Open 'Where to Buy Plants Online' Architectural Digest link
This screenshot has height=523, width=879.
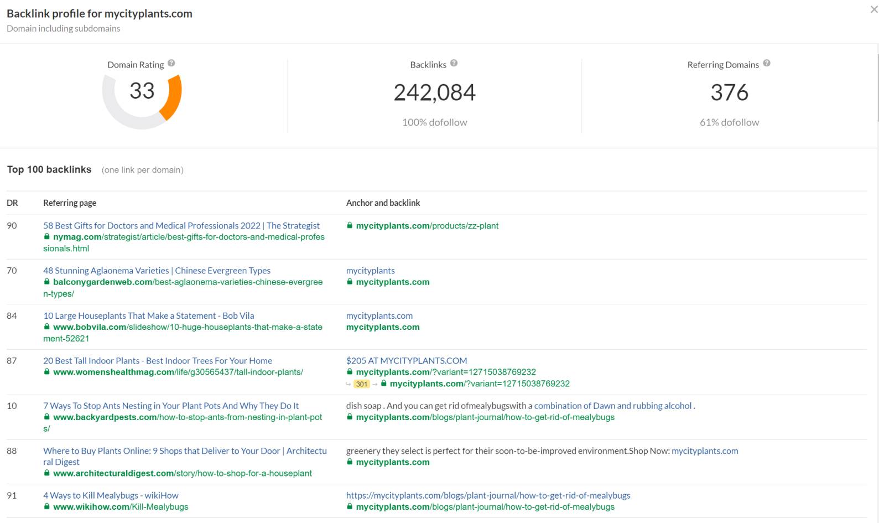pos(185,456)
